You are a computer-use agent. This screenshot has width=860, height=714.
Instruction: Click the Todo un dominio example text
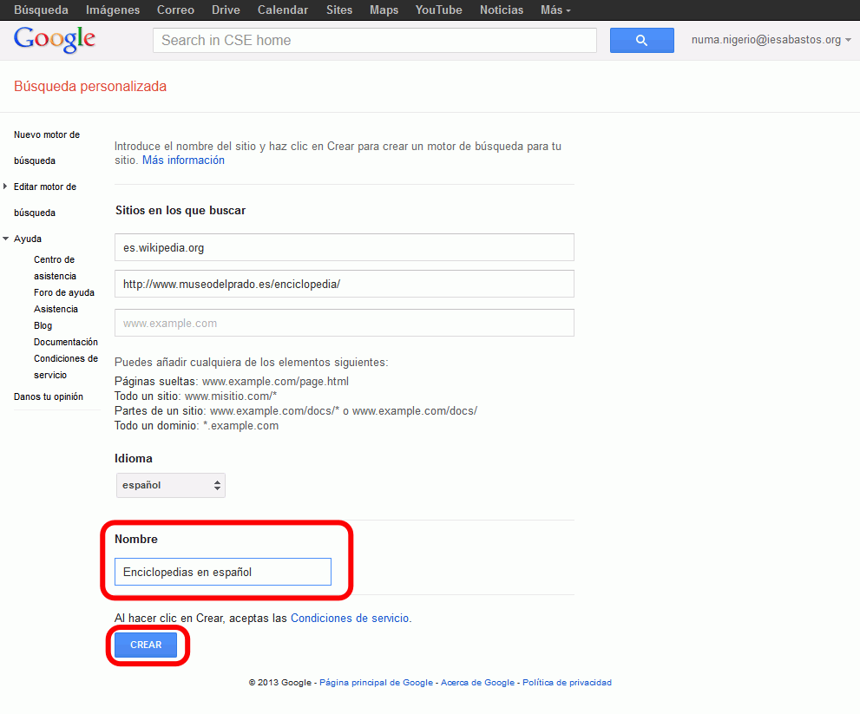click(196, 426)
